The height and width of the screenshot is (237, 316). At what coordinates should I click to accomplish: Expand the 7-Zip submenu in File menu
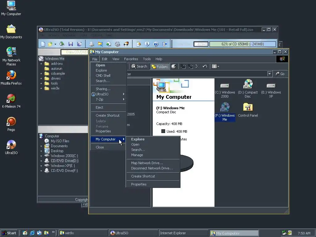tap(108, 99)
